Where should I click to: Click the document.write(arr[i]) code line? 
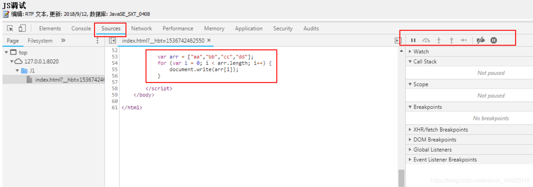click(204, 69)
